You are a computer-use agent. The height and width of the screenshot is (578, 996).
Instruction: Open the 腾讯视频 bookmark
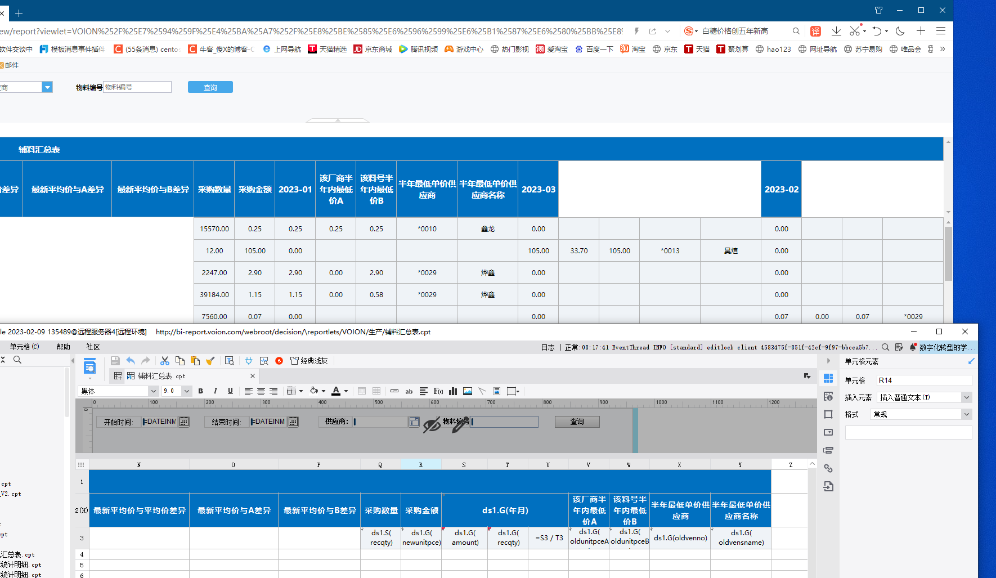pos(418,49)
